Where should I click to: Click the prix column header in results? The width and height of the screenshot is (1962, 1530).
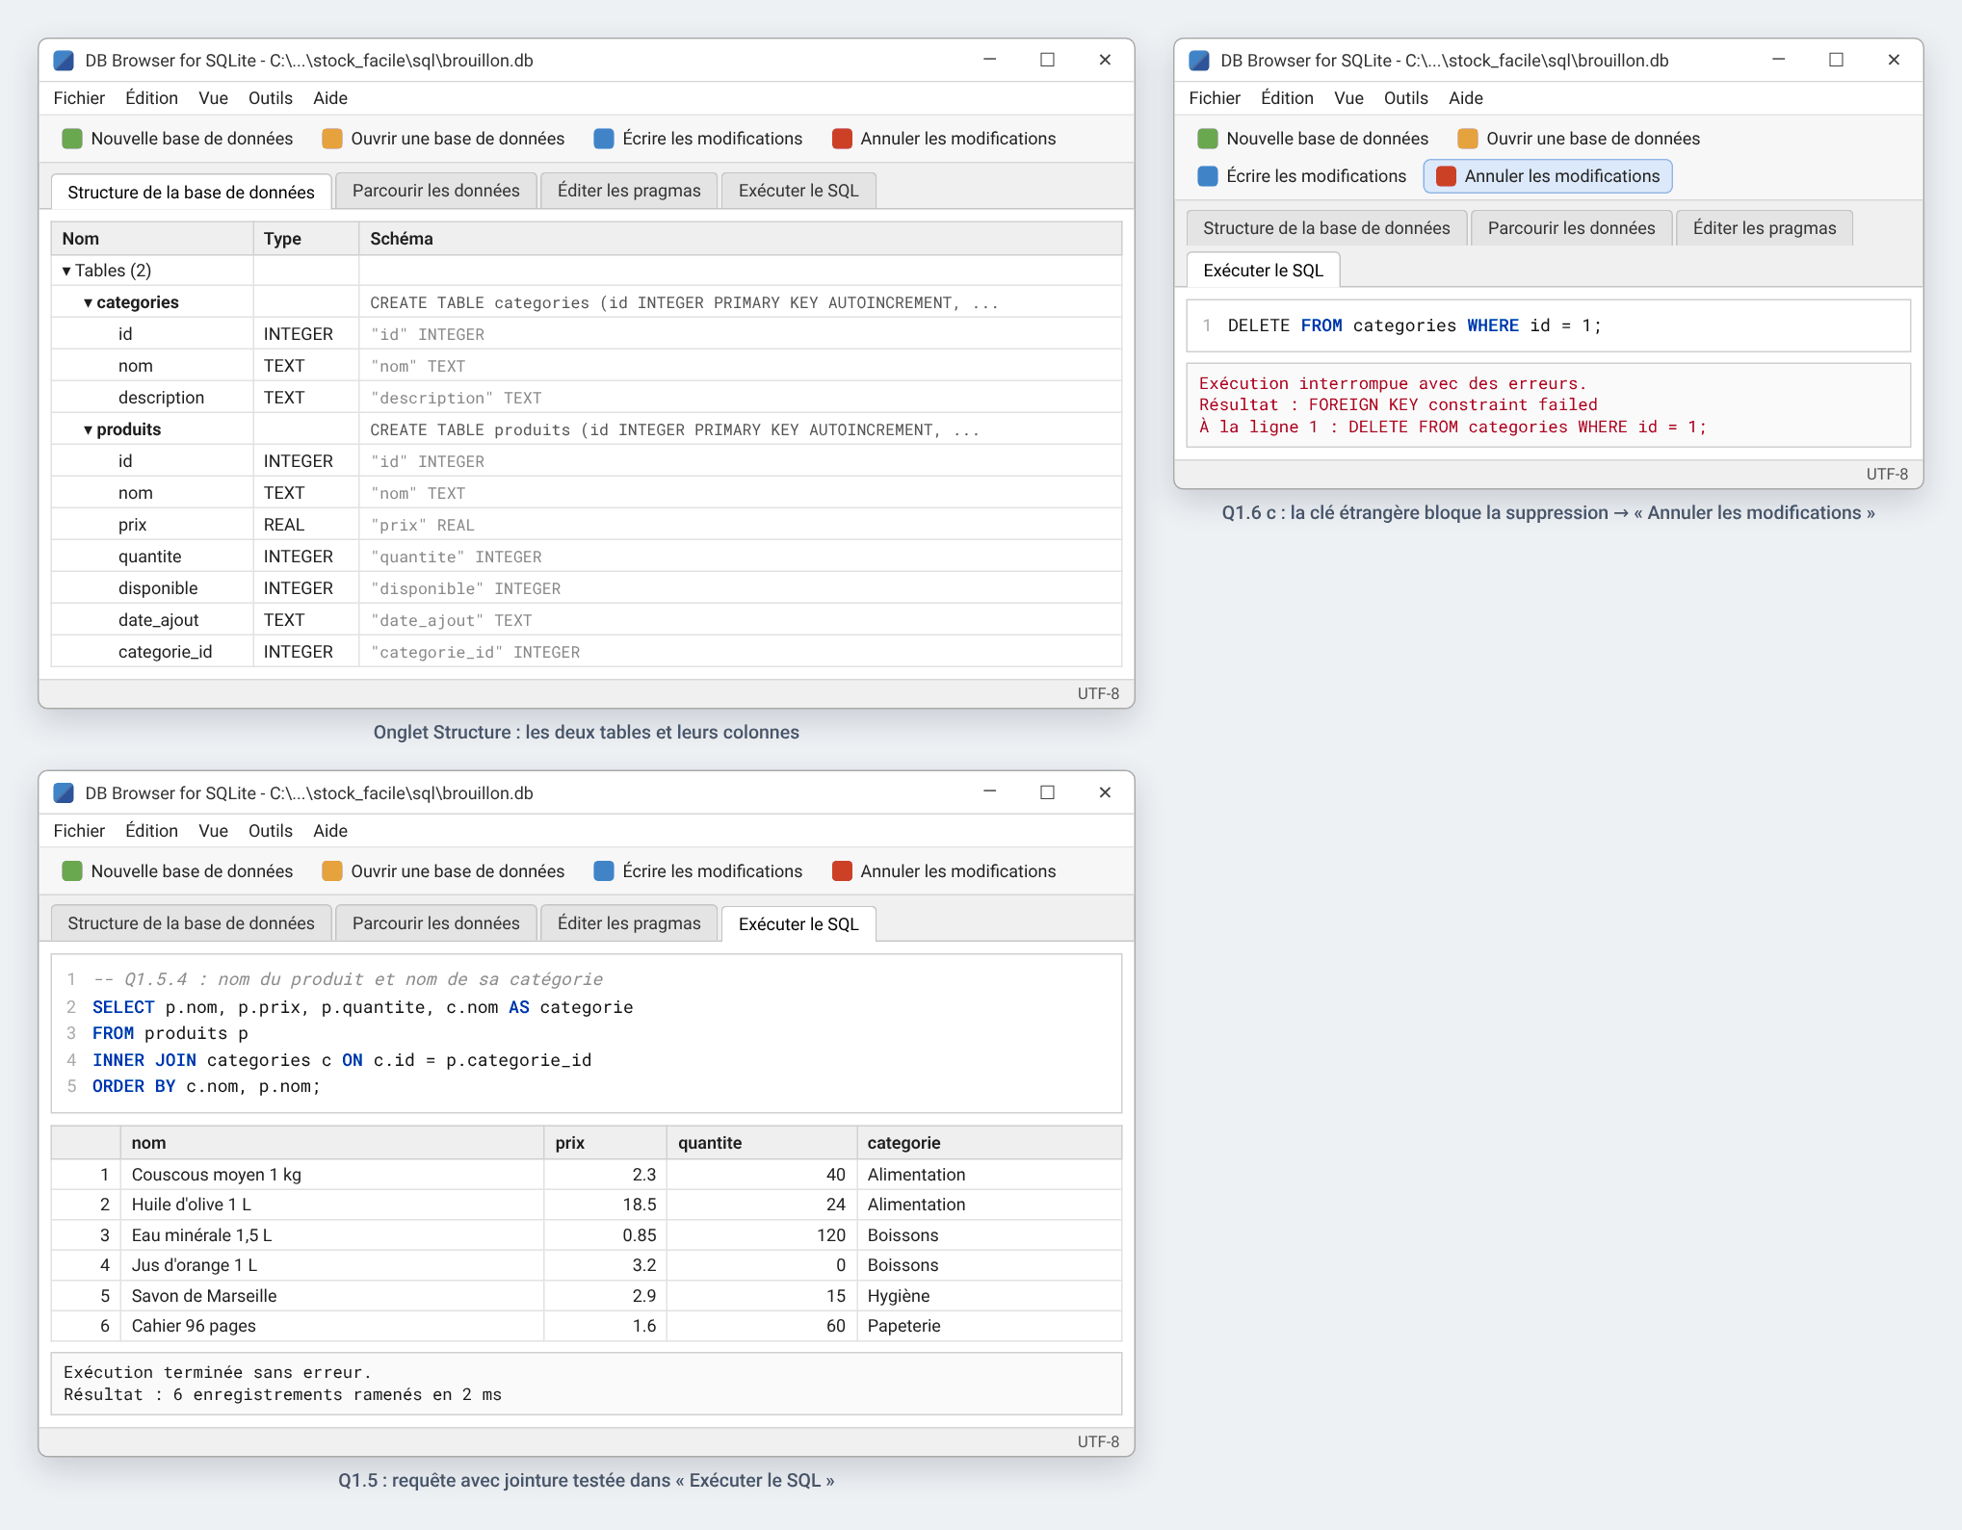click(x=605, y=1143)
